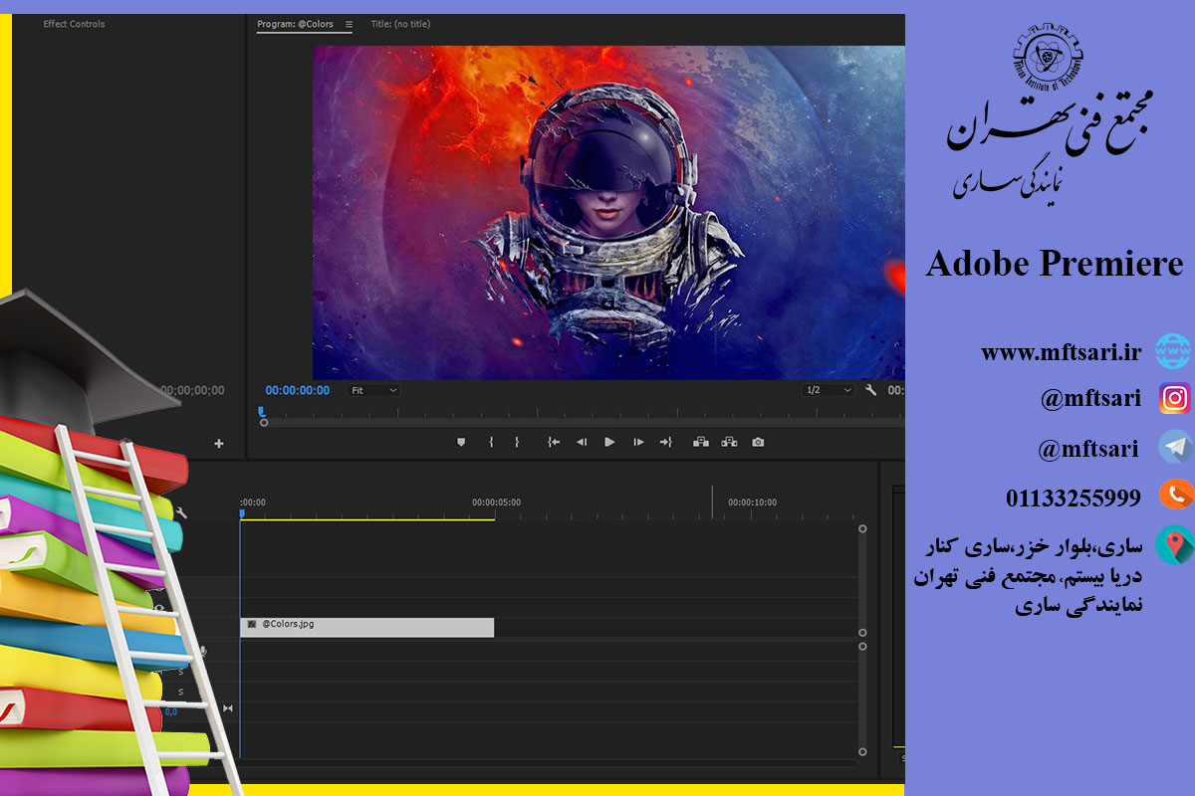The height and width of the screenshot is (796, 1195).
Task: Click the 00:00:10:00 mark on the time ruler
Action: (752, 502)
